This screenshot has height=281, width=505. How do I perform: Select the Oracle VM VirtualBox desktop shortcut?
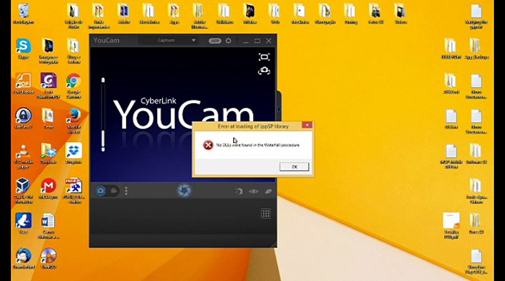(x=23, y=191)
